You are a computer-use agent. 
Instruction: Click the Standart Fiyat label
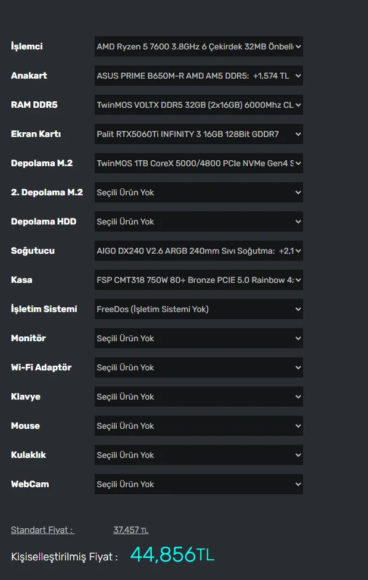42,530
